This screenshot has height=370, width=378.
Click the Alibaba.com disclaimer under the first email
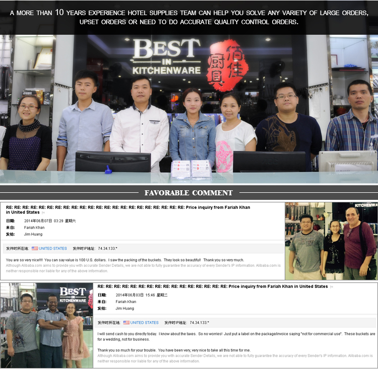click(x=143, y=268)
